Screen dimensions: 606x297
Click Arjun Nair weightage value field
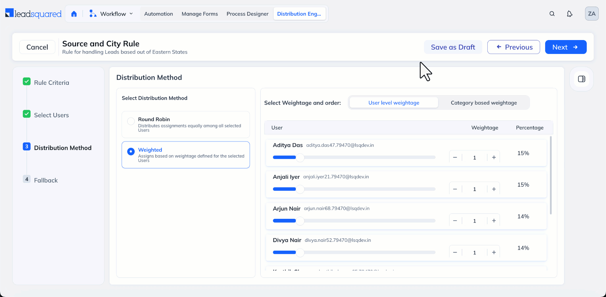pos(474,221)
